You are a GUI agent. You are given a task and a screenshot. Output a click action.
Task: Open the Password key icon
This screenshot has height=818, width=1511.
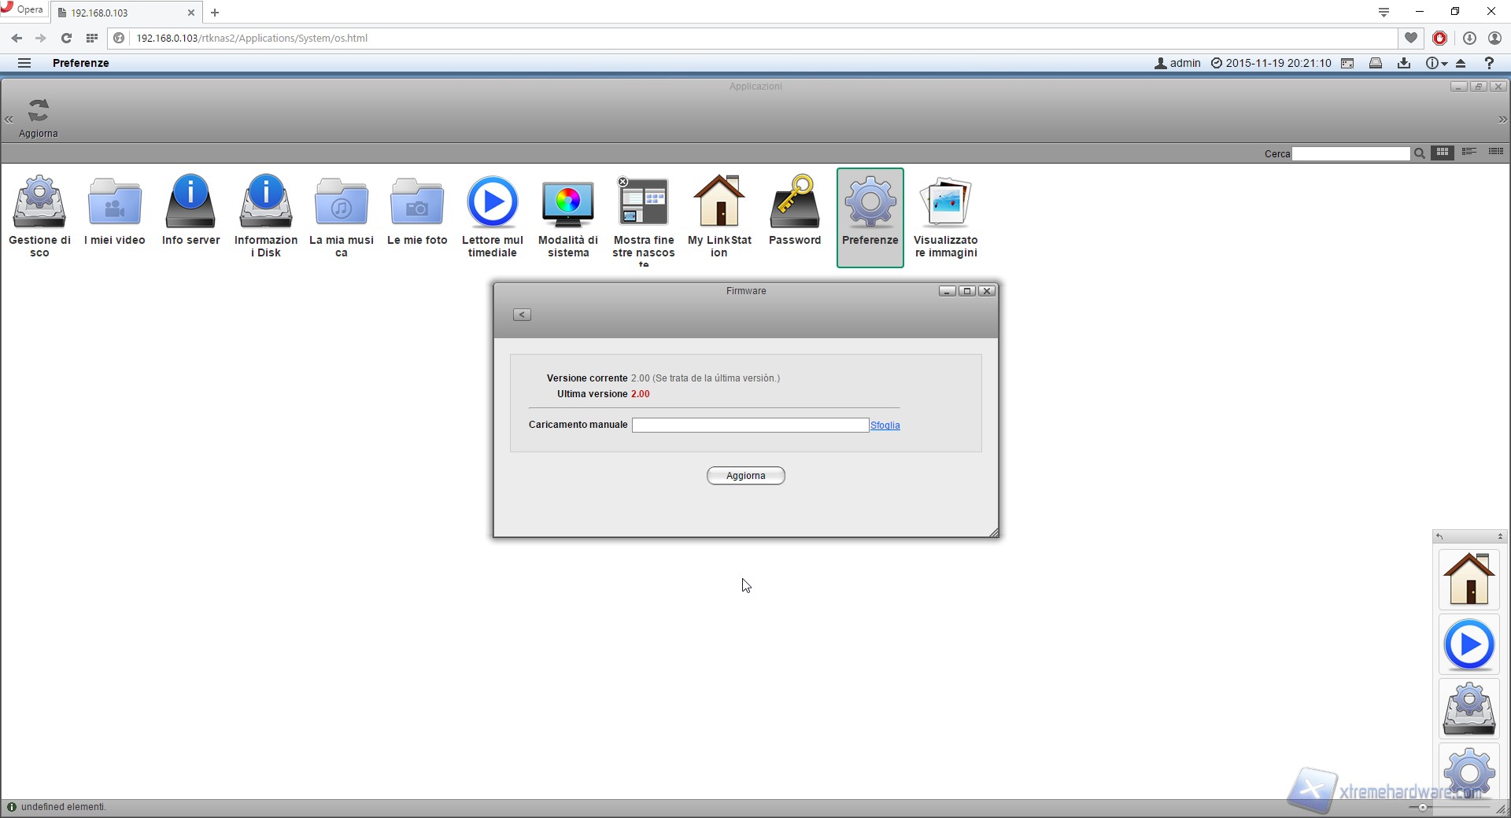point(795,203)
